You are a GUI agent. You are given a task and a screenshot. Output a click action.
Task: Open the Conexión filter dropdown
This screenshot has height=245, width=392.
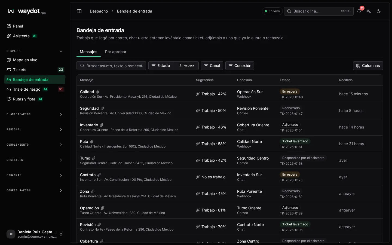pos(240,66)
